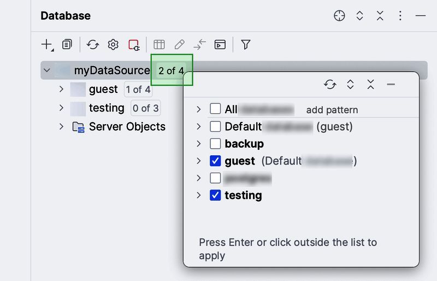The image size is (437, 281).
Task: Click the refresh icon in schema popup
Action: (329, 84)
